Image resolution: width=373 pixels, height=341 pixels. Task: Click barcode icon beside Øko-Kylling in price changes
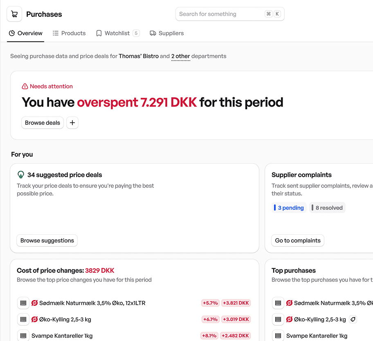[x=23, y=319]
